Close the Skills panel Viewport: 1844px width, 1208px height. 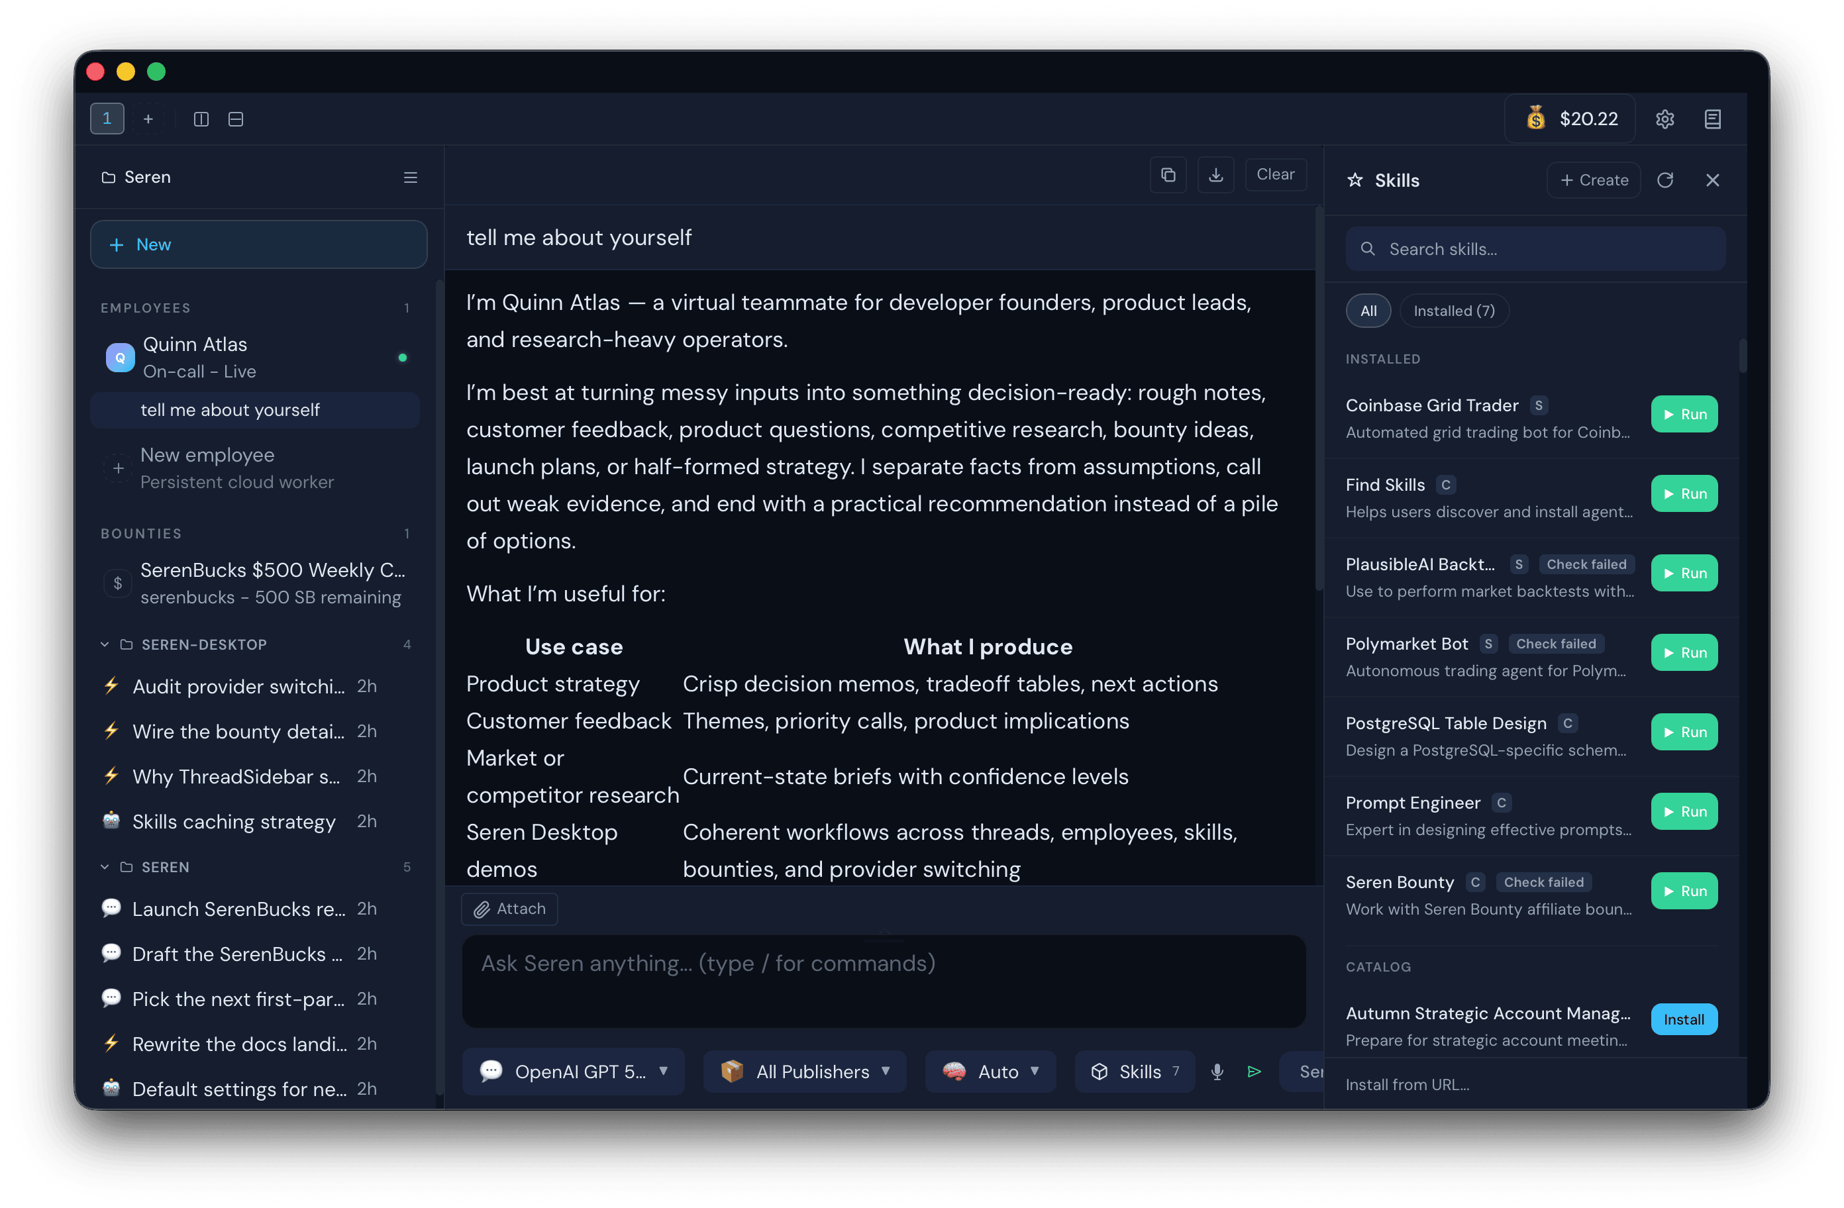click(x=1712, y=179)
